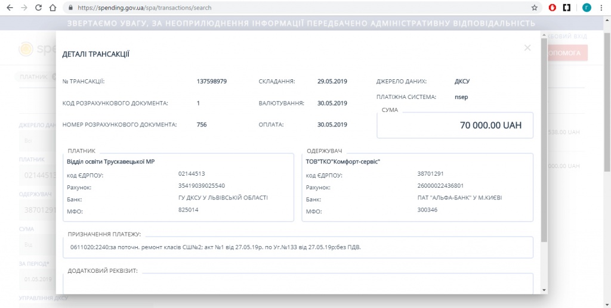View site security lock info
This screenshot has height=308, width=611.
(x=70, y=8)
